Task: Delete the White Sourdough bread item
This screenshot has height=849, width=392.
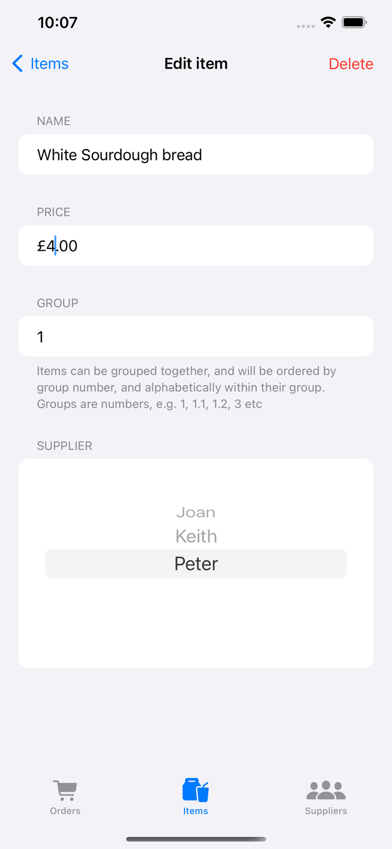Action: tap(351, 63)
